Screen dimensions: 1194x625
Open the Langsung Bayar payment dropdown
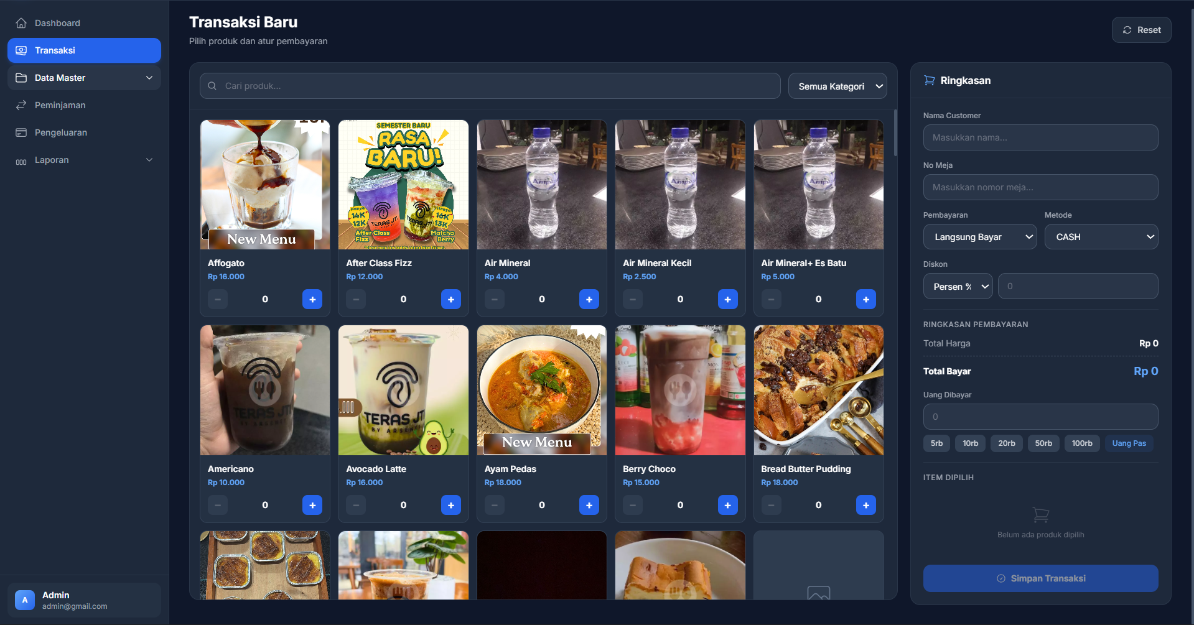979,237
